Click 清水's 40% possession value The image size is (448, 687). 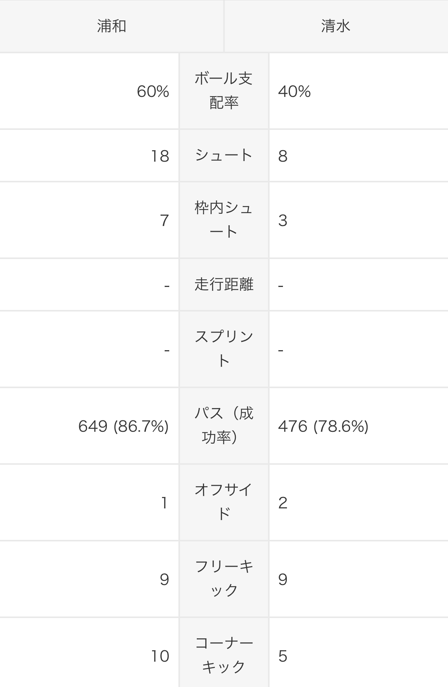pyautogui.click(x=294, y=92)
